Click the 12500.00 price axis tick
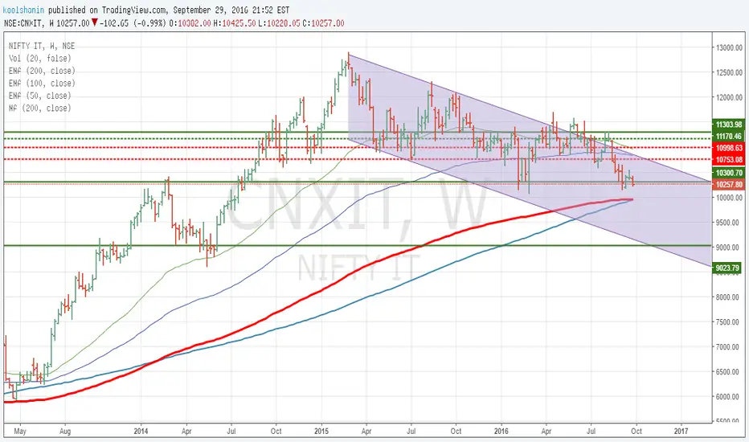Image resolution: width=749 pixels, height=442 pixels. [730, 72]
